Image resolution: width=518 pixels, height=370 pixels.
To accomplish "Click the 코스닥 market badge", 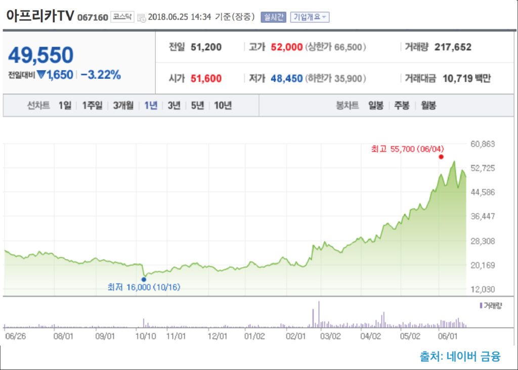I will (x=122, y=17).
